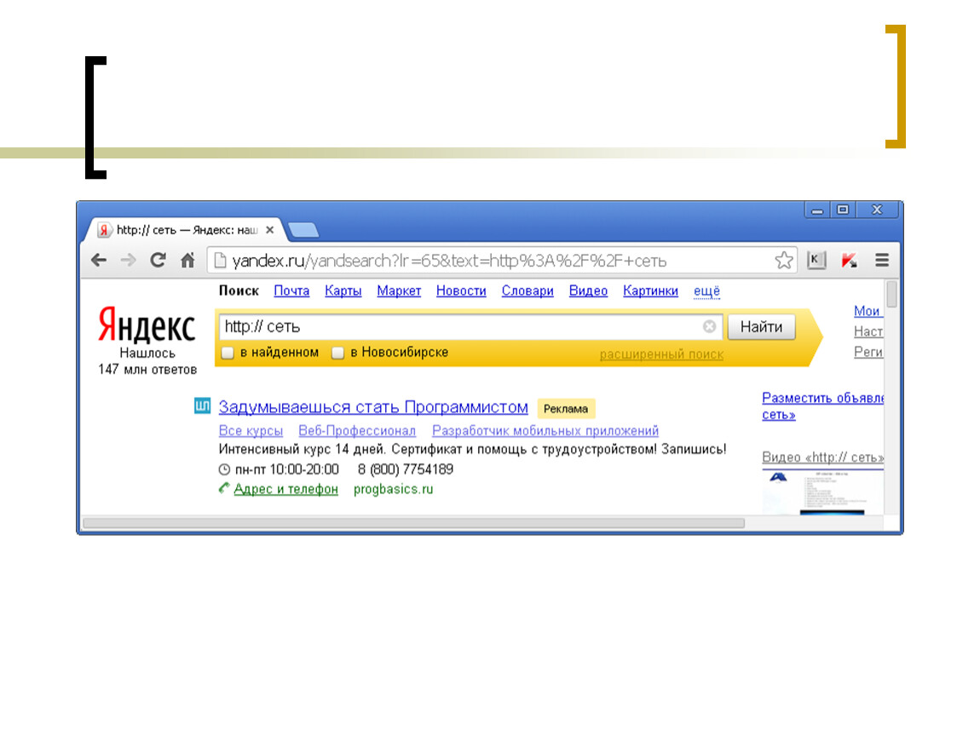Click the virtual keyboard K extension icon
The width and height of the screenshot is (980, 736).
point(816,261)
